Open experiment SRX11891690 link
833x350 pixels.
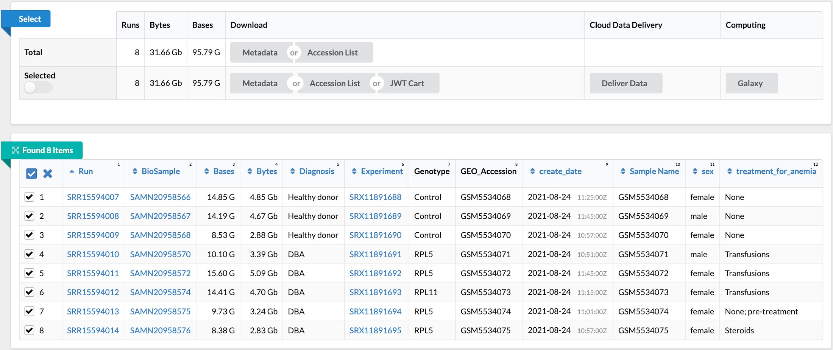pyautogui.click(x=375, y=235)
